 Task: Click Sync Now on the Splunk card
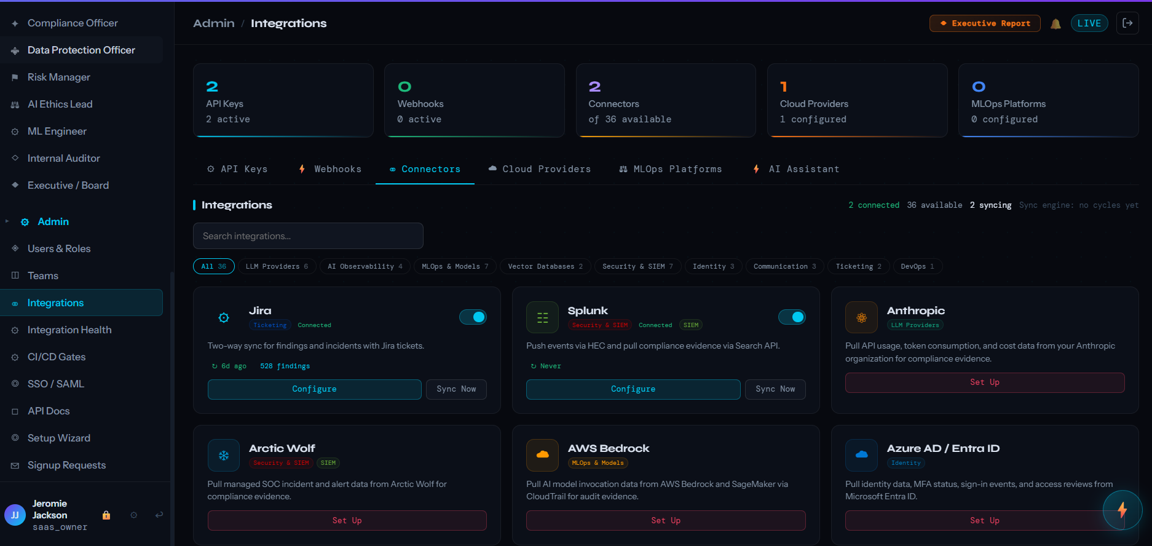[x=775, y=389]
